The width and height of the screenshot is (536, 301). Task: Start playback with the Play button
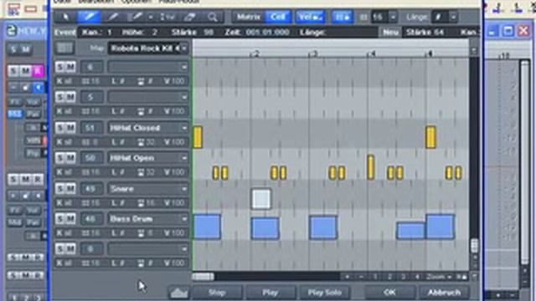coord(270,293)
